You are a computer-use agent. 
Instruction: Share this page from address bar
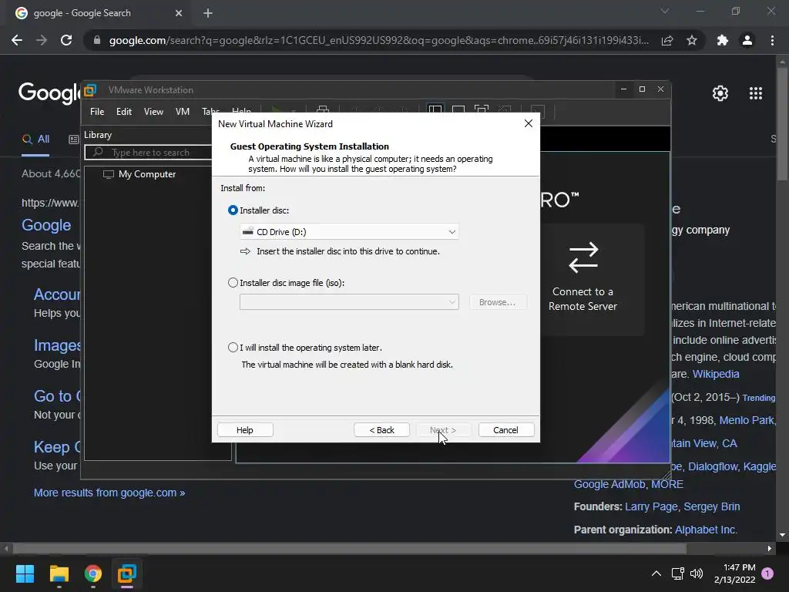tap(667, 40)
